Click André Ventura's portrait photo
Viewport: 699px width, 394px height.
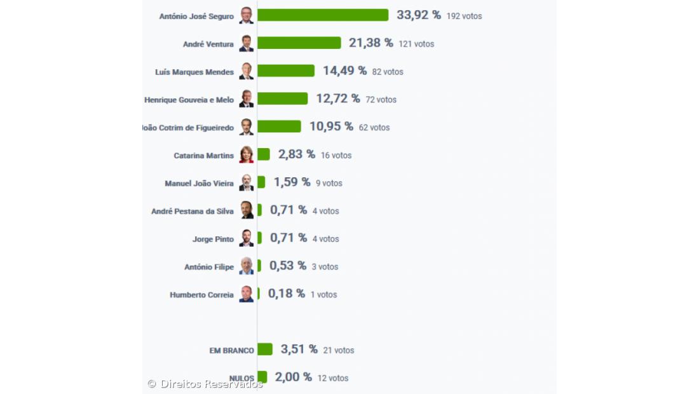tap(246, 44)
